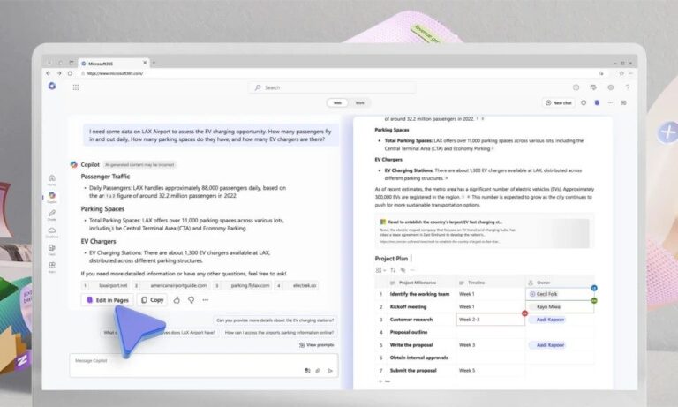Click Owner column header
The height and width of the screenshot is (407, 678).
(x=544, y=283)
